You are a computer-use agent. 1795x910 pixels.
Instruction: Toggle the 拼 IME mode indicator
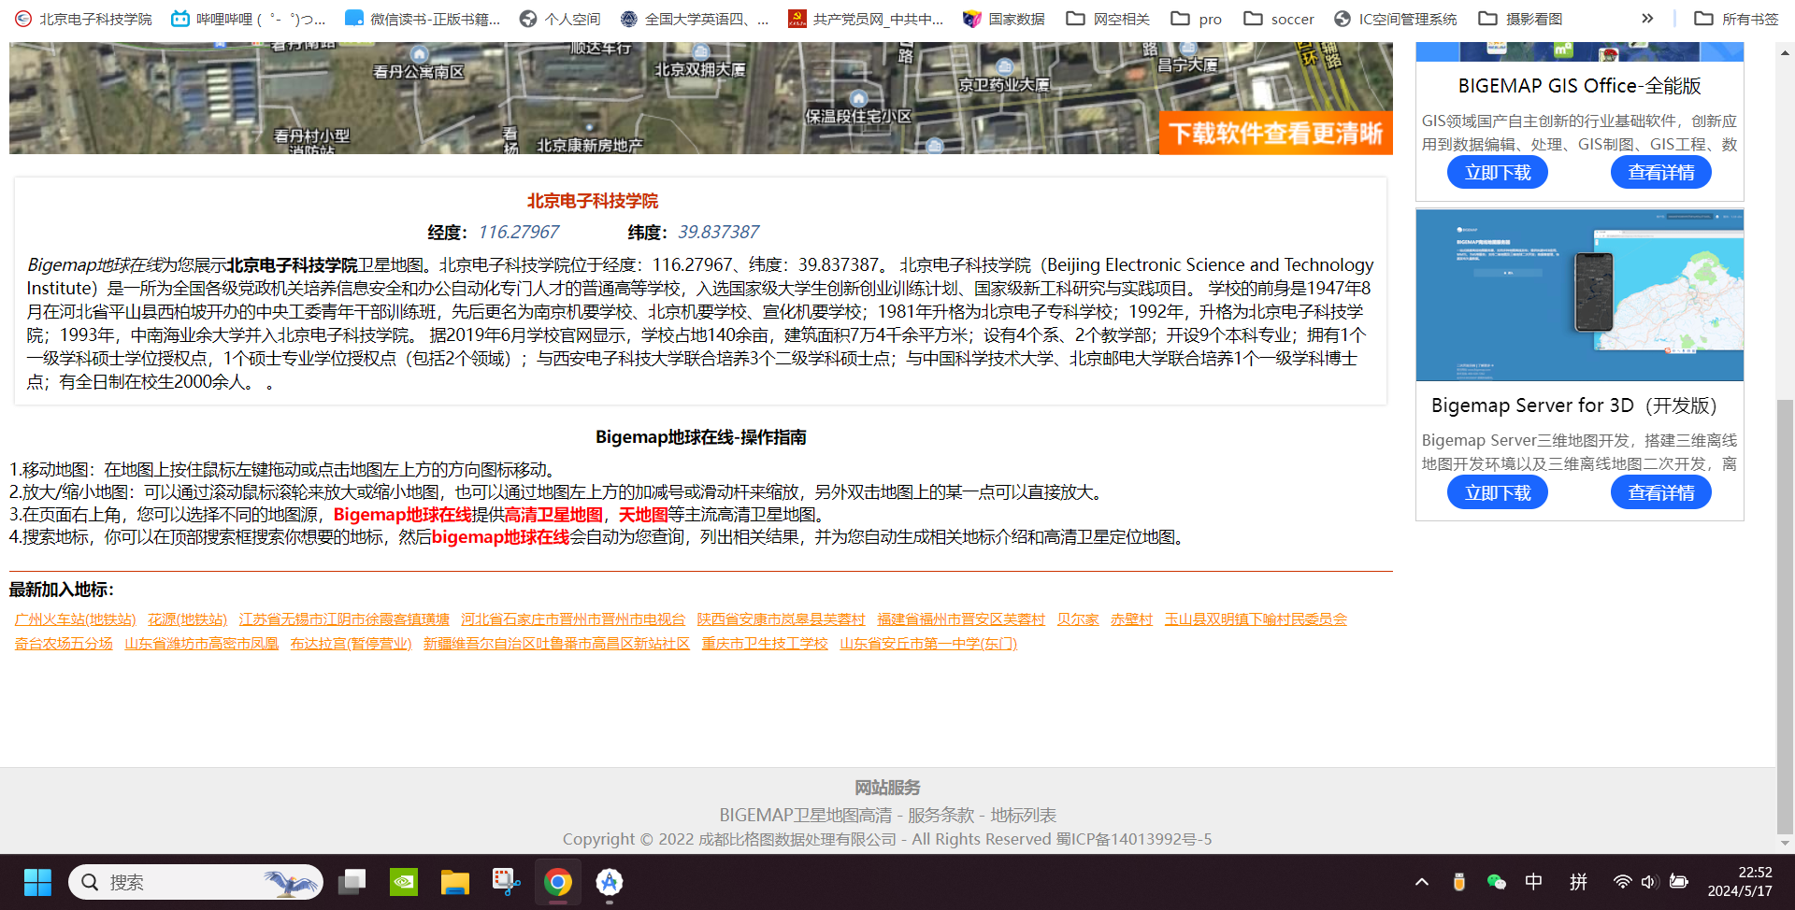point(1579,882)
